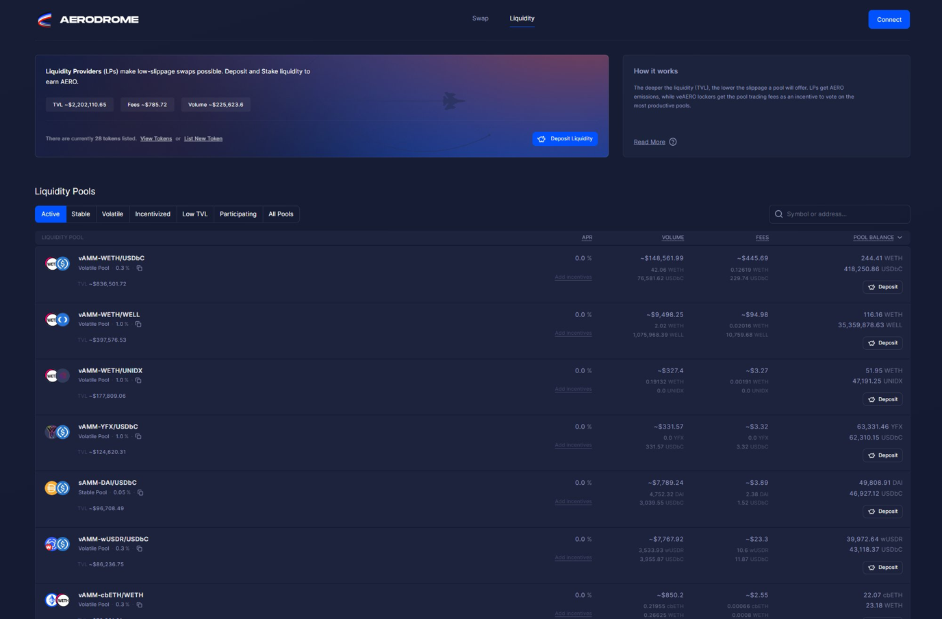942x619 pixels.
Task: Copy the vAMM-wUSDR/USDbC pool address
Action: tap(140, 549)
